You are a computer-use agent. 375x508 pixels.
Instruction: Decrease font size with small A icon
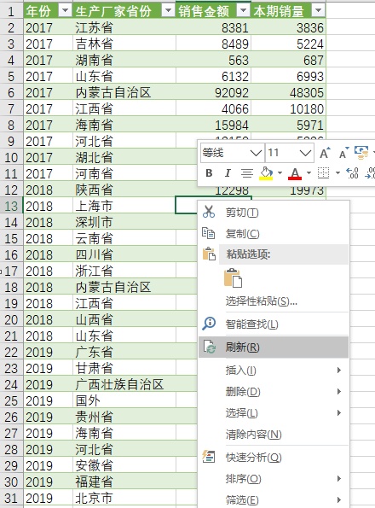(x=343, y=153)
